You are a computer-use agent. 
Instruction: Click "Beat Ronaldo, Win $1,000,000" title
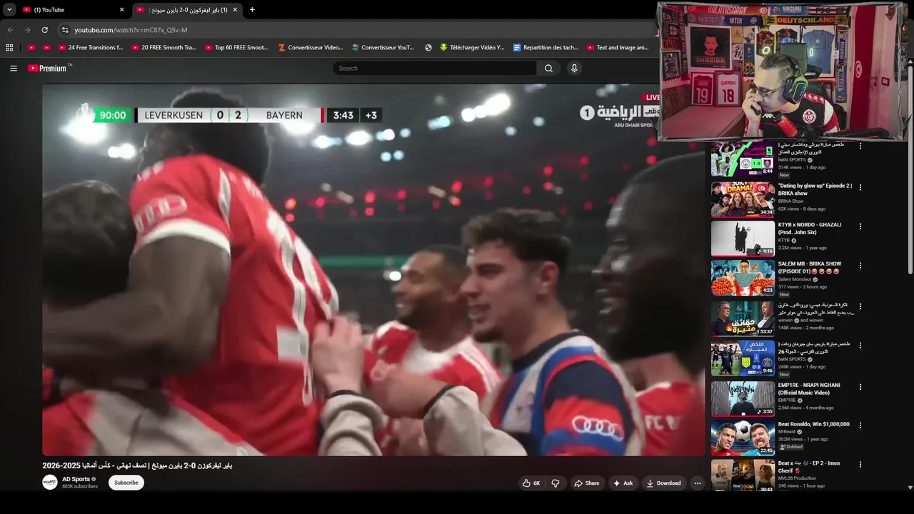point(813,424)
